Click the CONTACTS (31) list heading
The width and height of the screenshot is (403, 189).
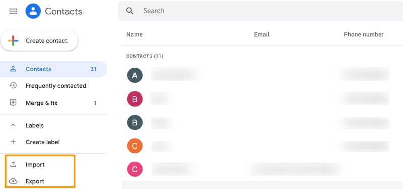click(145, 56)
